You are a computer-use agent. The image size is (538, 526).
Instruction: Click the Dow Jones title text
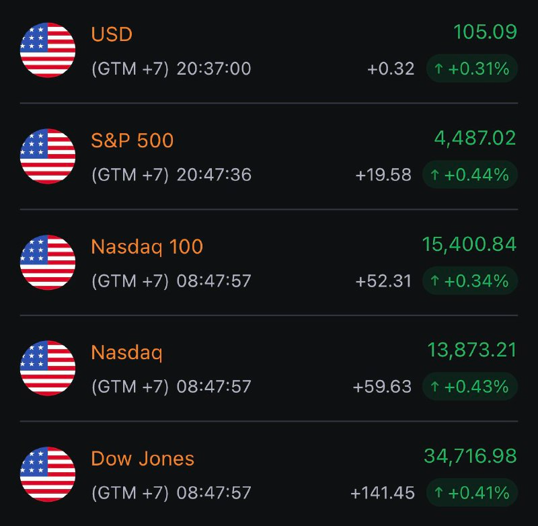point(143,459)
